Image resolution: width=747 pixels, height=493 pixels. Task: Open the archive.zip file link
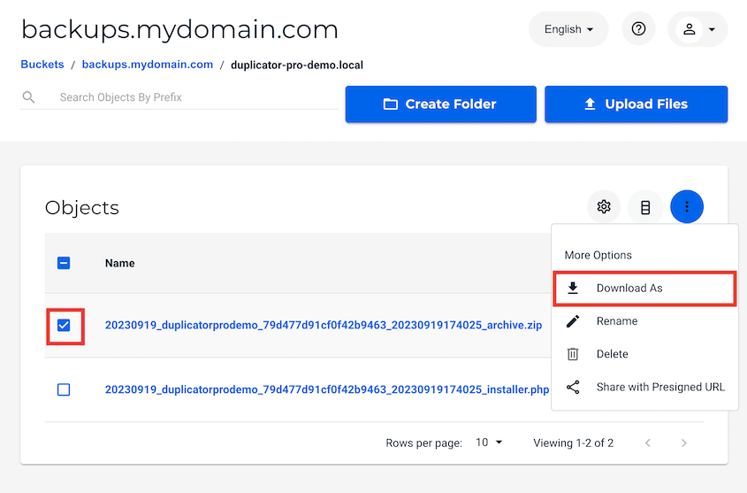[324, 325]
